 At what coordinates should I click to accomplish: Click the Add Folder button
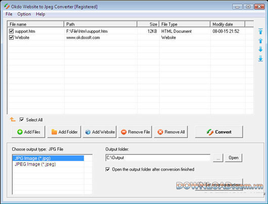(64, 132)
